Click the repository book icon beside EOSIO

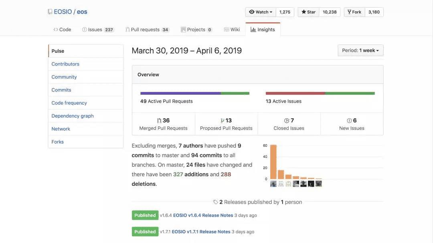(50, 12)
